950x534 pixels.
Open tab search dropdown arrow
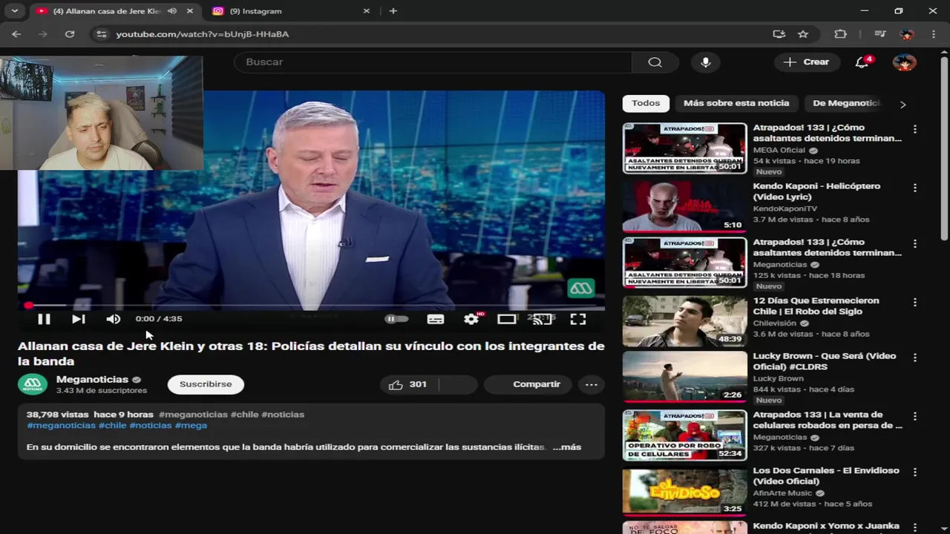click(14, 11)
